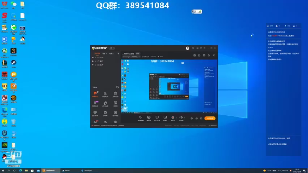Viewport: 308px width, 173px height.
Task: Switch to Propsight in the taskbar
Action: (x=89, y=171)
